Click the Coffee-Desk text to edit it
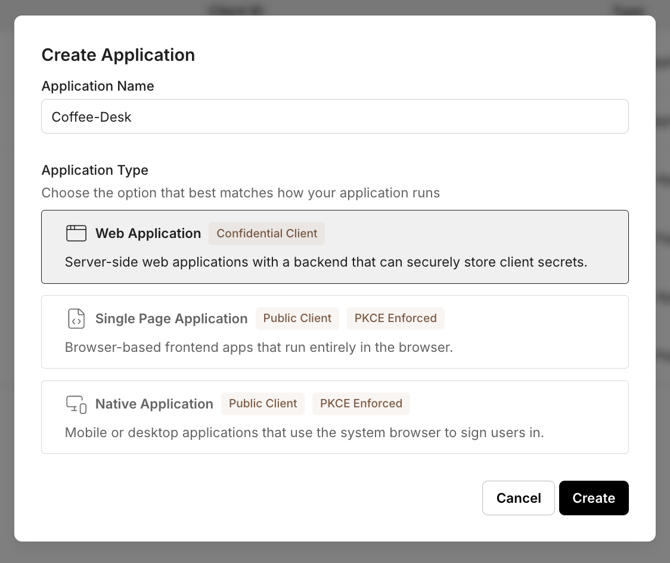 click(x=91, y=117)
